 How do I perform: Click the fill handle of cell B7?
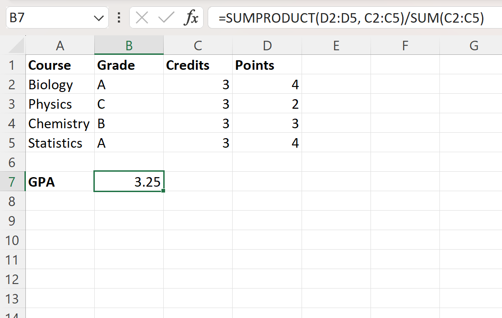pyautogui.click(x=163, y=191)
